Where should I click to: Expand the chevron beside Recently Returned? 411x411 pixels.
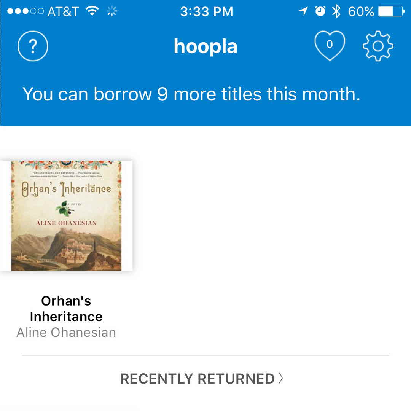[x=281, y=378]
